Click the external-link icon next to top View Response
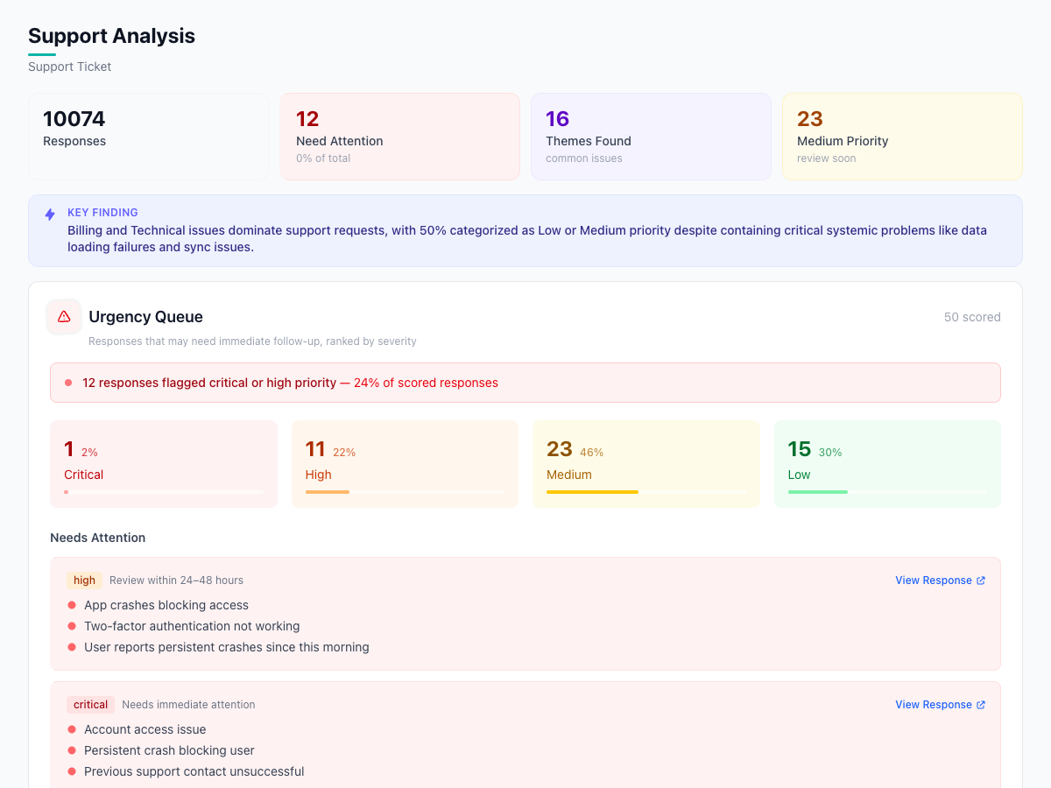The height and width of the screenshot is (788, 1051). pyautogui.click(x=979, y=580)
